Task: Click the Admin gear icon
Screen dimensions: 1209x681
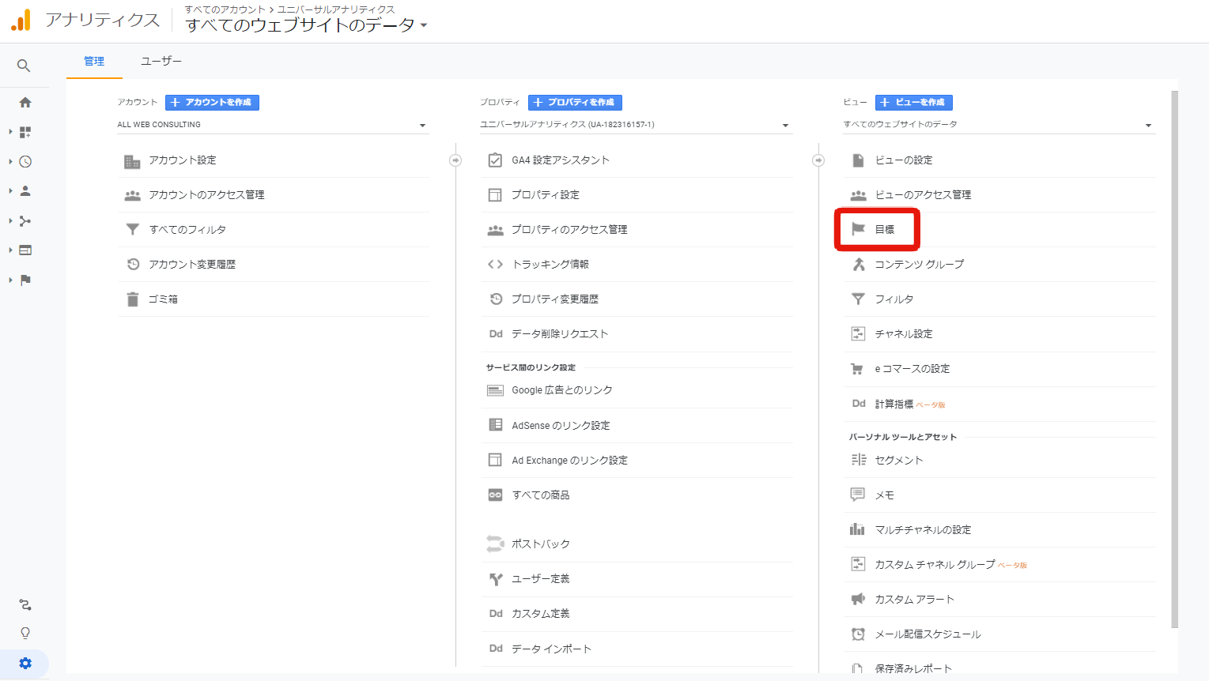Action: click(25, 664)
